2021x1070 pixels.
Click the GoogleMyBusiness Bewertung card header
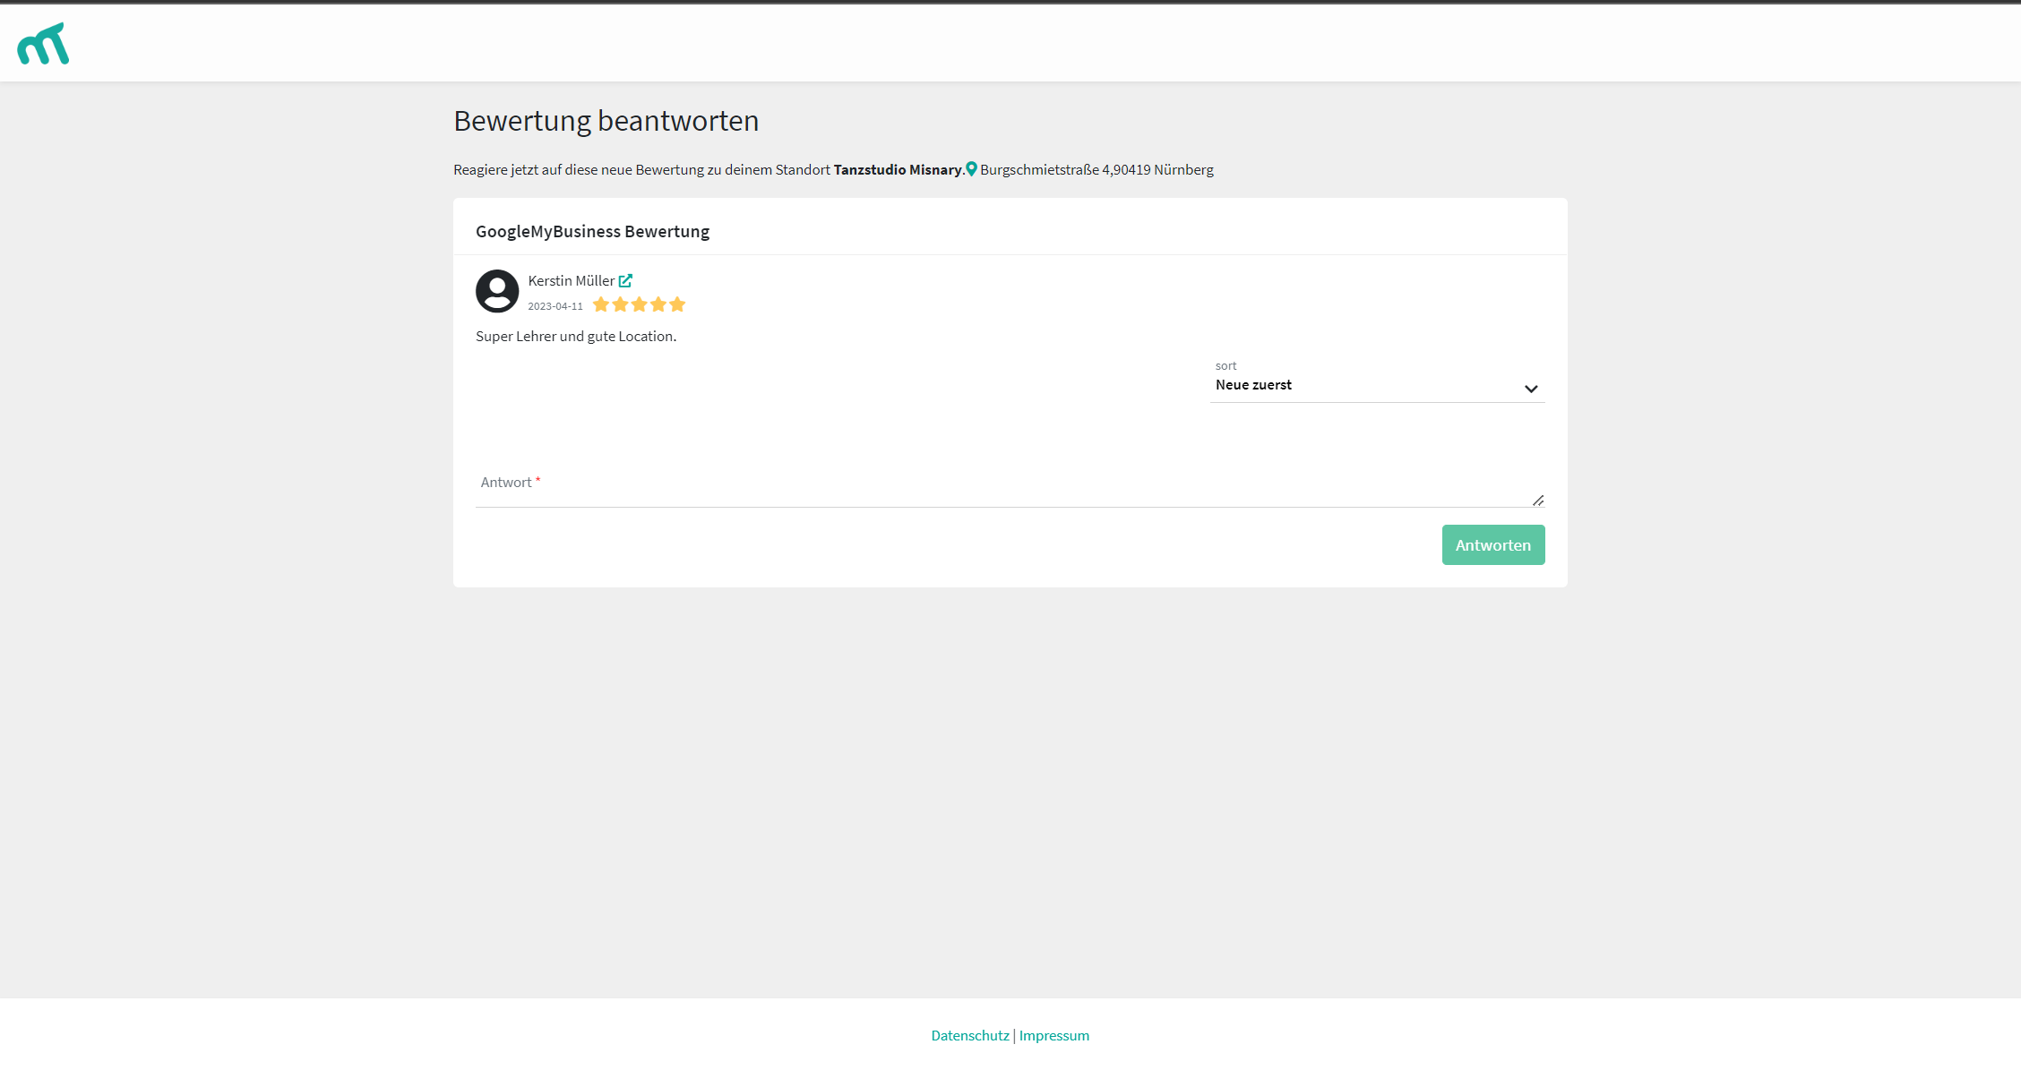(592, 231)
